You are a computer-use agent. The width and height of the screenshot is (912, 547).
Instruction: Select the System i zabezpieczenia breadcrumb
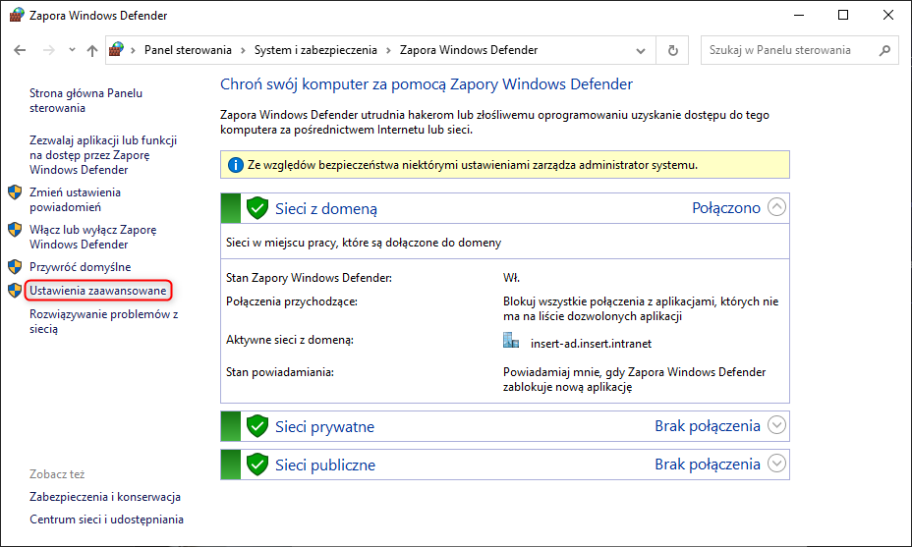(315, 50)
